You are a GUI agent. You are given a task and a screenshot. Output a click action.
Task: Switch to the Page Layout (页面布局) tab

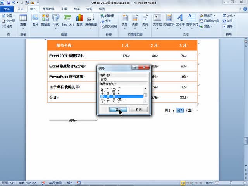[48, 9]
